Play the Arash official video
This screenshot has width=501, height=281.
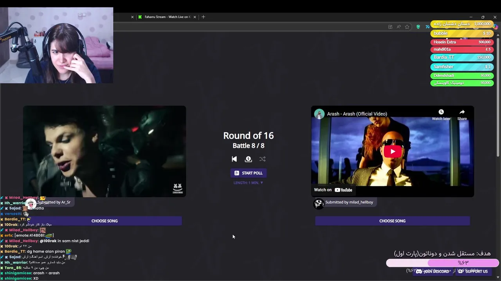pyautogui.click(x=393, y=151)
